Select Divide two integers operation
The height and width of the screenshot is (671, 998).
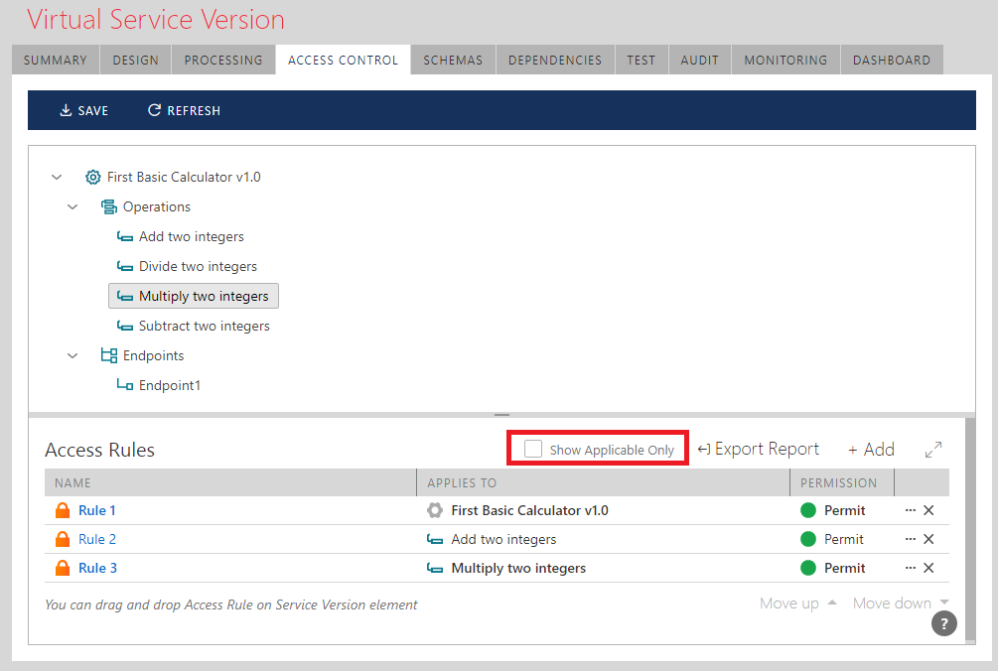198,267
